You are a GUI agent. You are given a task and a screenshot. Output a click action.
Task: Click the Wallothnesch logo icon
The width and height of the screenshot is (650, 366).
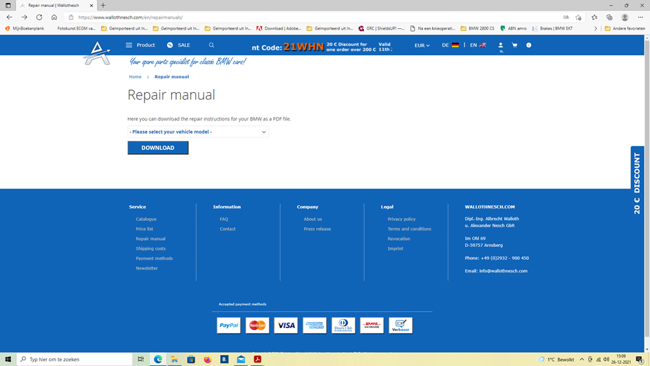click(x=97, y=53)
